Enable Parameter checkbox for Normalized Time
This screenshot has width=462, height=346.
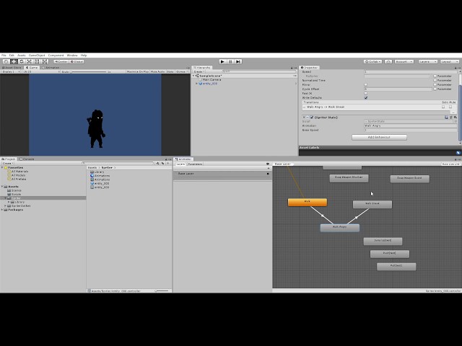[435, 80]
